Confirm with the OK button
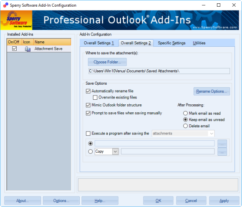 tap(158, 200)
